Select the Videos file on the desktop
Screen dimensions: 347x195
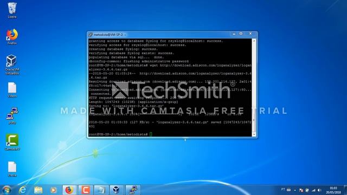pyautogui.click(x=12, y=90)
